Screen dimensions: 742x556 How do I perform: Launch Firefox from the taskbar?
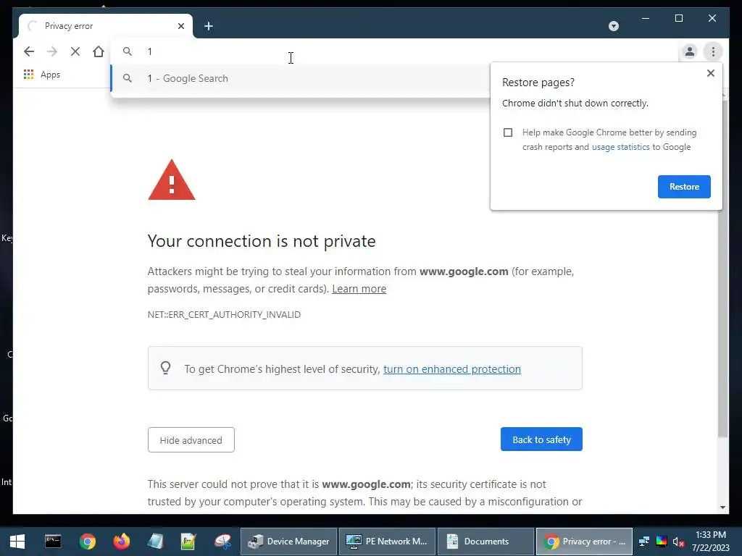122,542
